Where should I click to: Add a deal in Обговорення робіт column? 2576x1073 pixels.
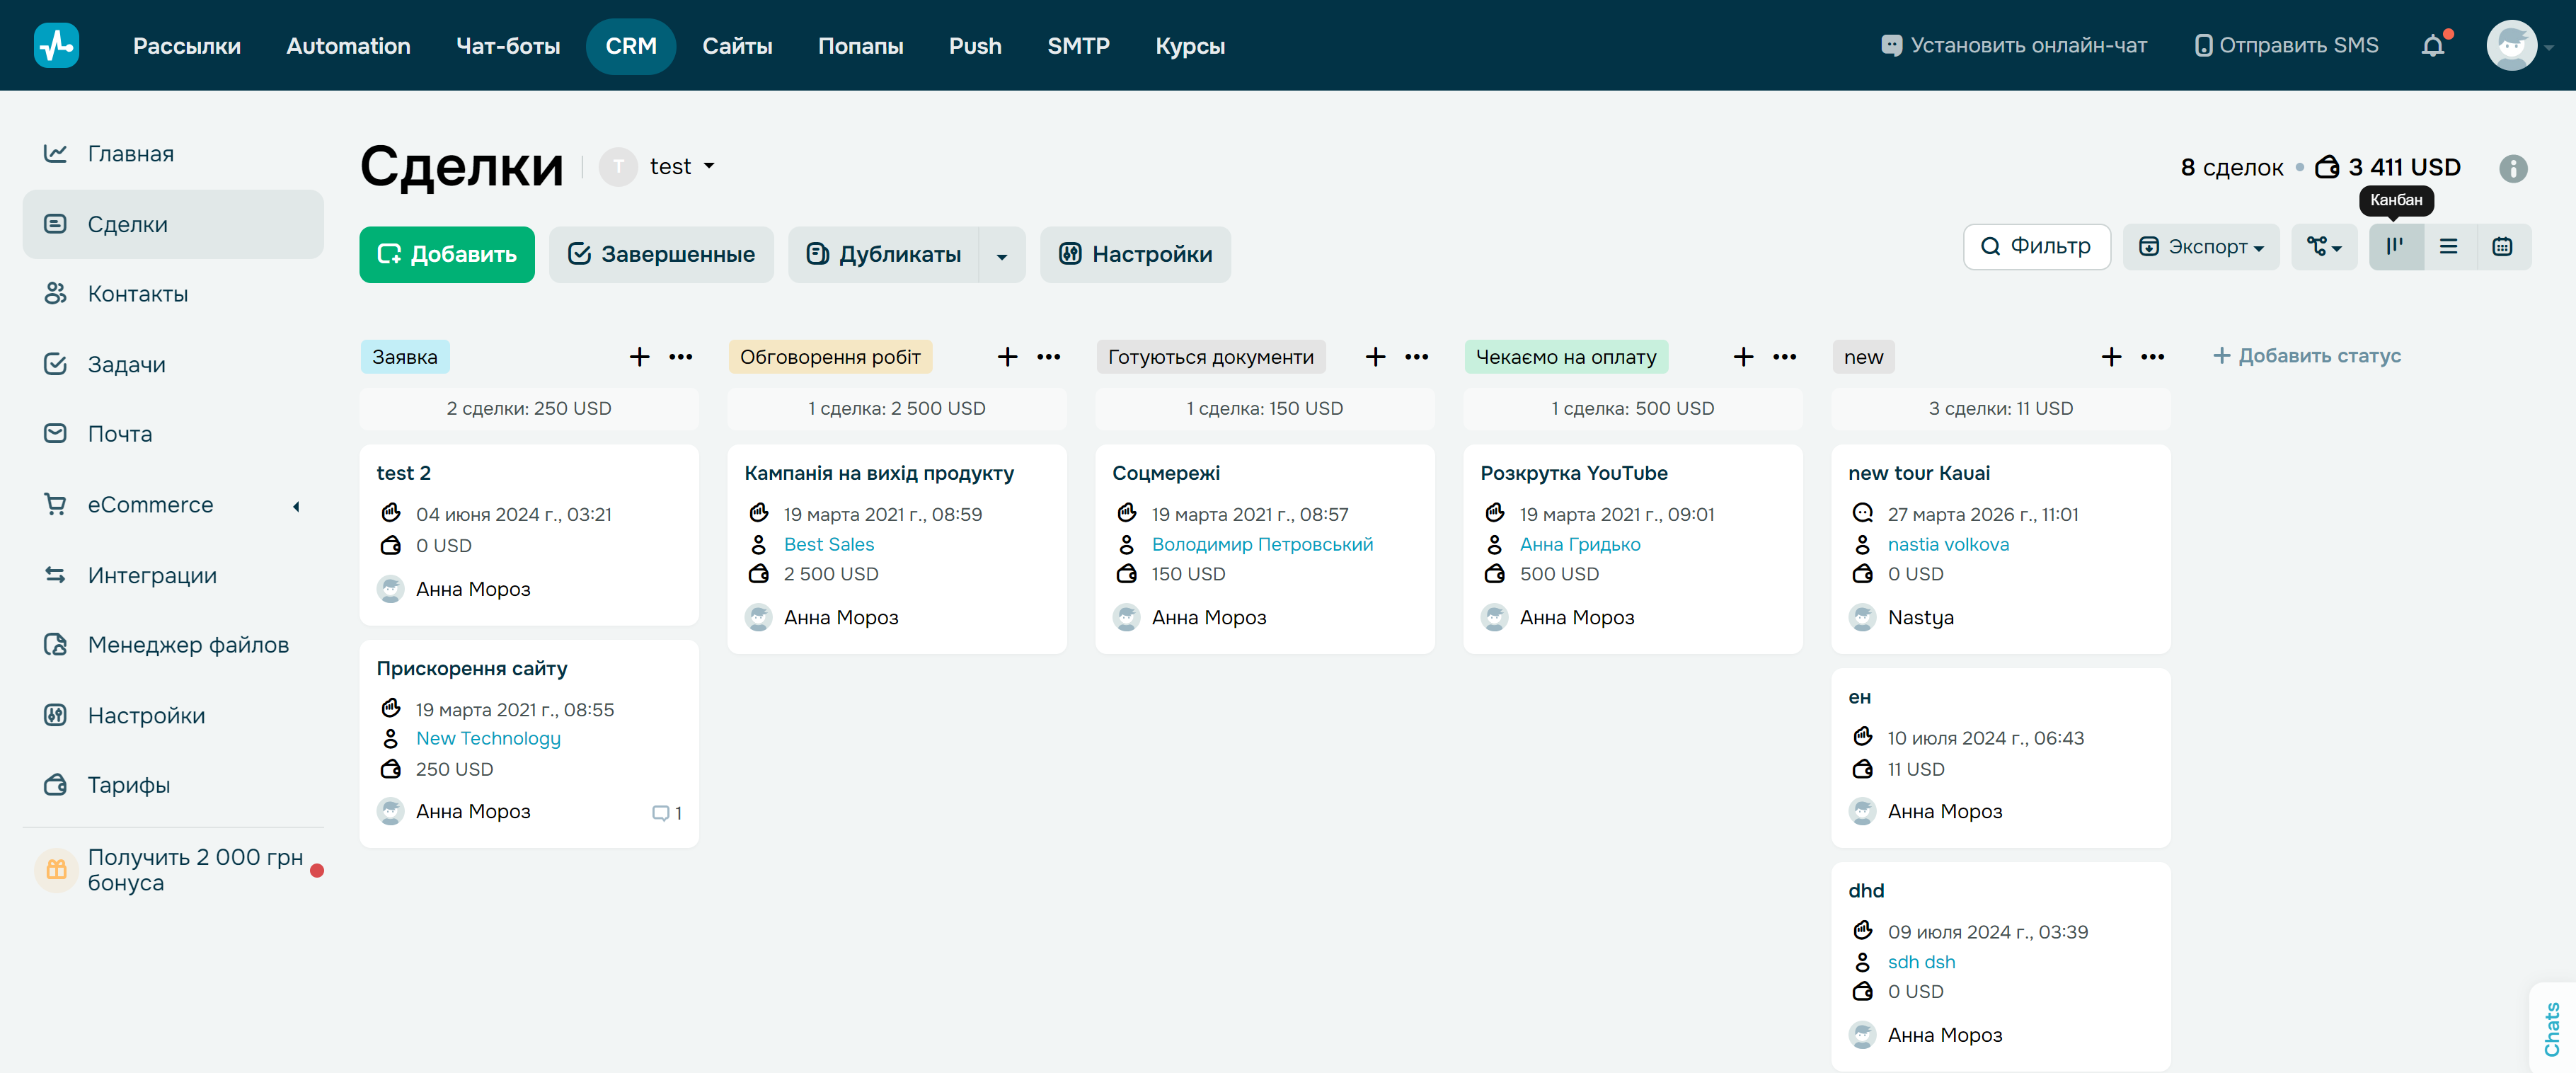(1008, 357)
